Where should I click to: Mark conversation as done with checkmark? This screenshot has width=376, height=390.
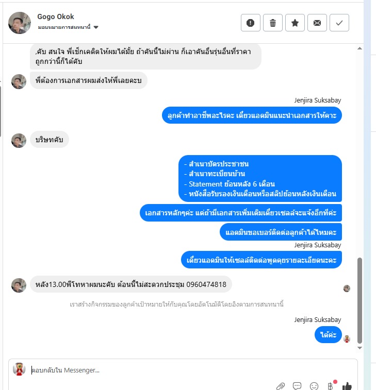pos(339,23)
